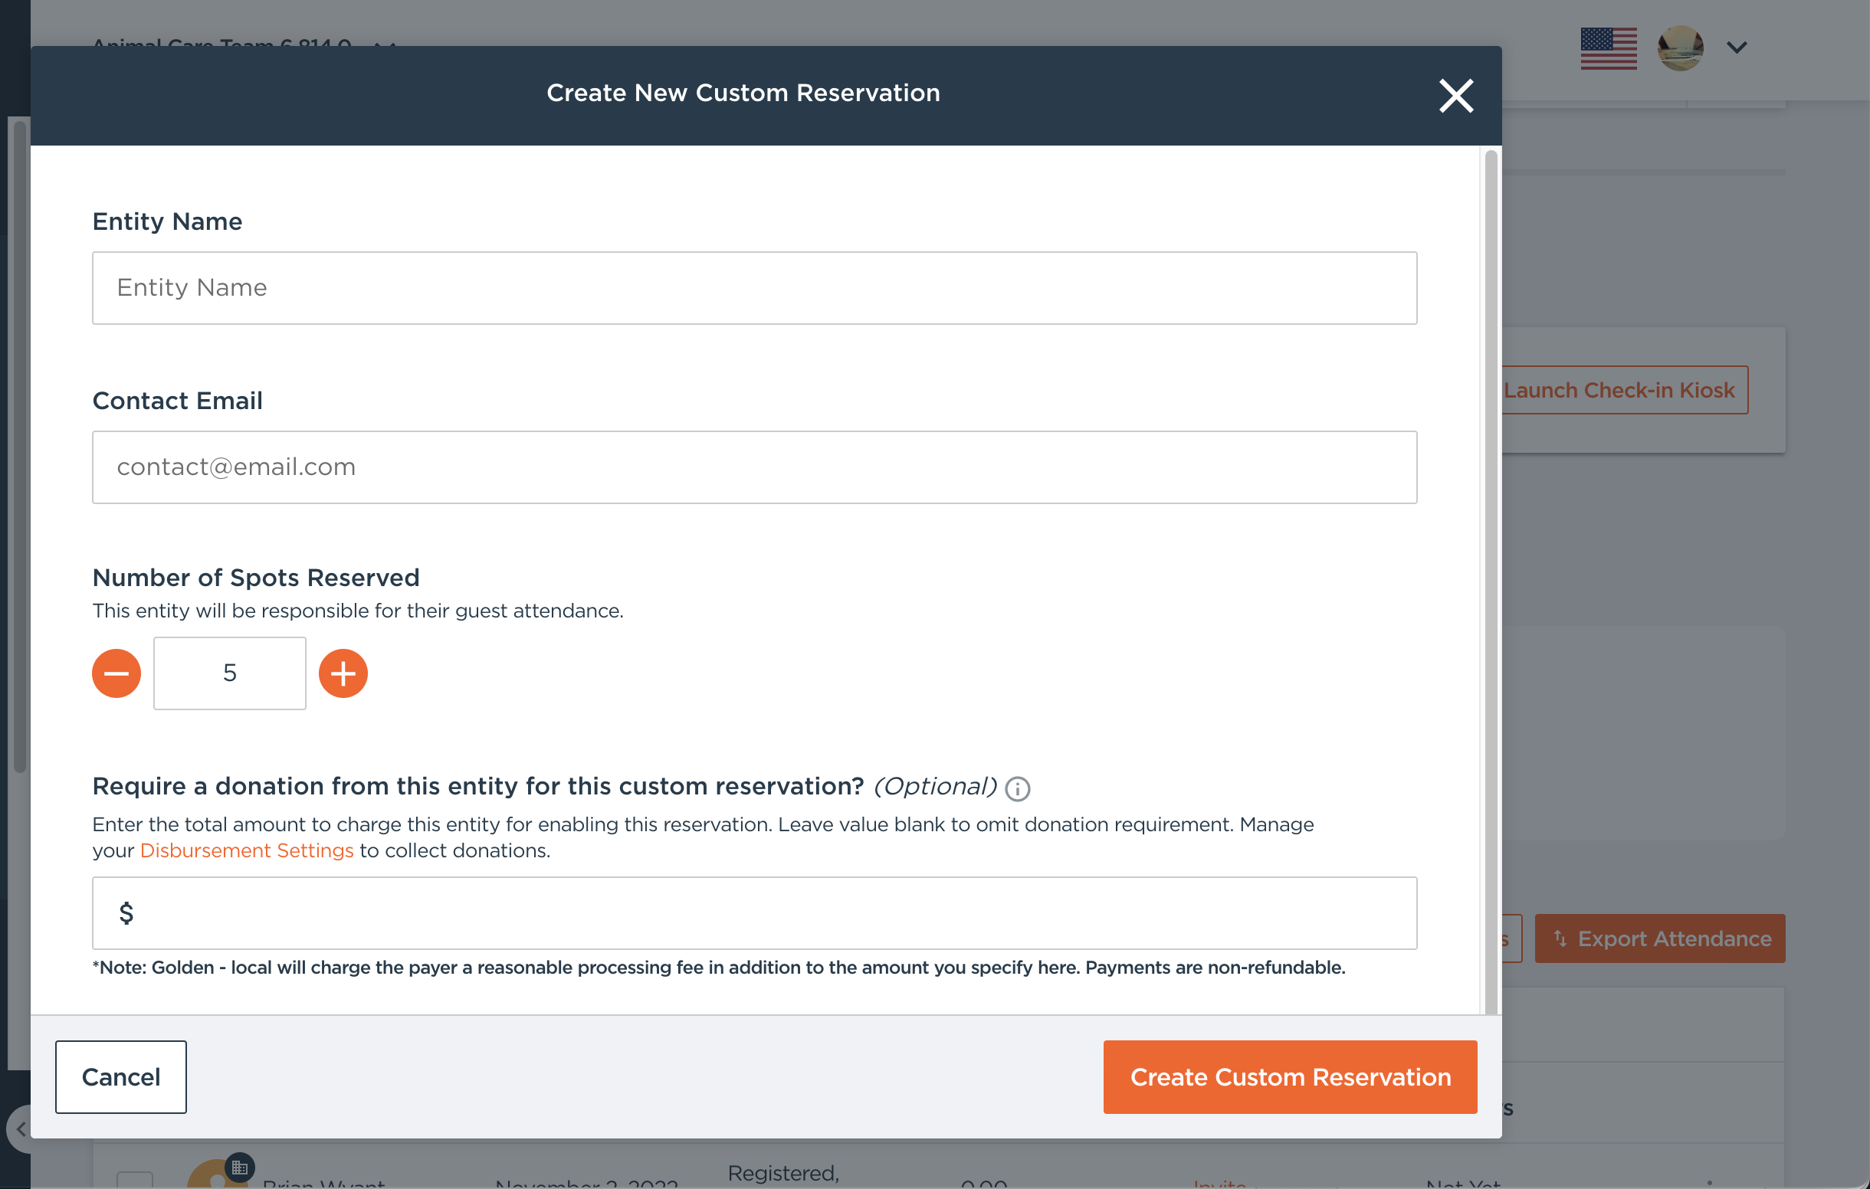
Task: Increase spots using the plus icon
Action: point(343,673)
